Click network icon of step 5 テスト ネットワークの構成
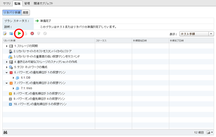216x137 pixels. click(11, 67)
